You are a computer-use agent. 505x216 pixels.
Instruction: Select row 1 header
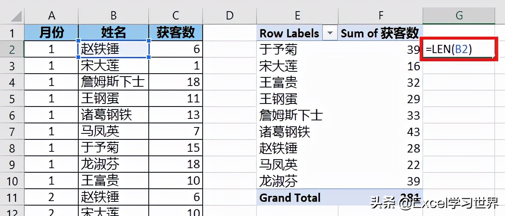(x=12, y=33)
